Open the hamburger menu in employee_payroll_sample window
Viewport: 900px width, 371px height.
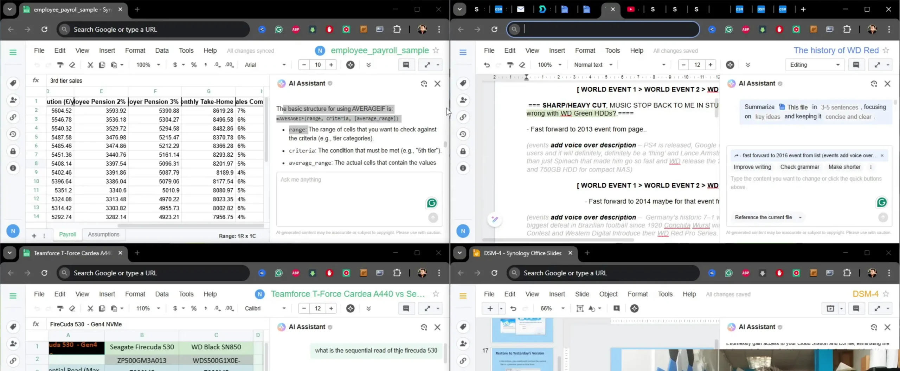13,52
